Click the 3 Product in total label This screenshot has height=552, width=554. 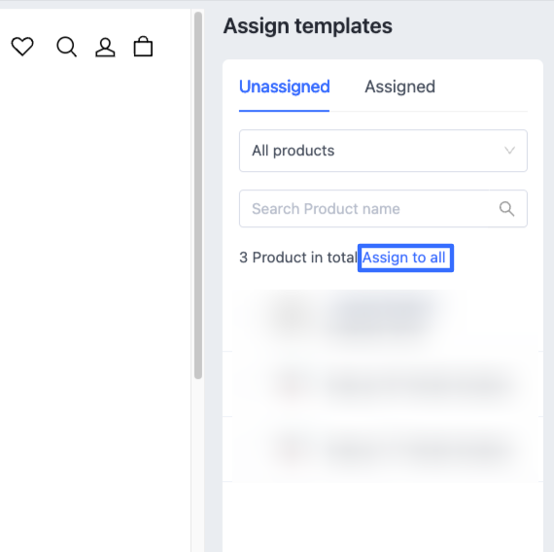click(298, 258)
